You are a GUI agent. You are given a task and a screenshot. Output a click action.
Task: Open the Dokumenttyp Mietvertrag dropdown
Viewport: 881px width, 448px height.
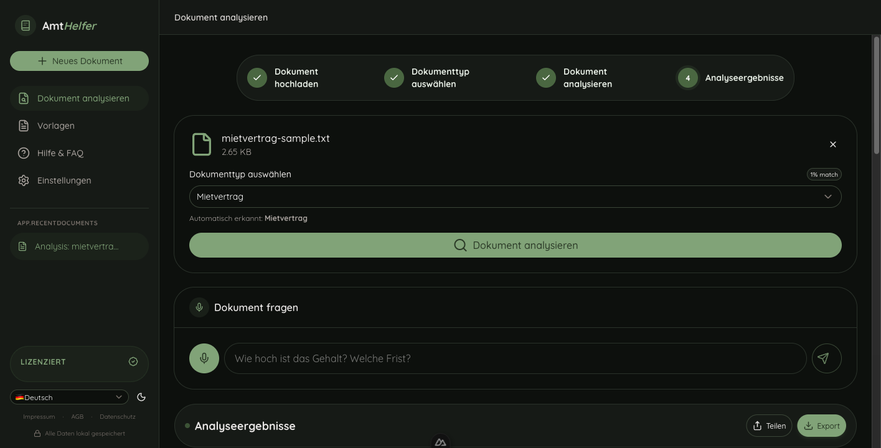click(515, 197)
